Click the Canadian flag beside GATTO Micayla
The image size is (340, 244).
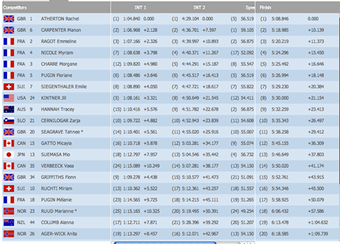9,143
